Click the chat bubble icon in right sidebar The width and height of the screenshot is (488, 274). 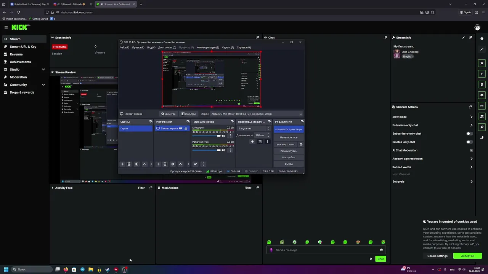pyautogui.click(x=482, y=95)
